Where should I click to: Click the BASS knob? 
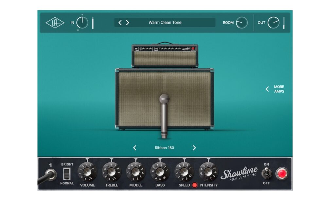160,172
